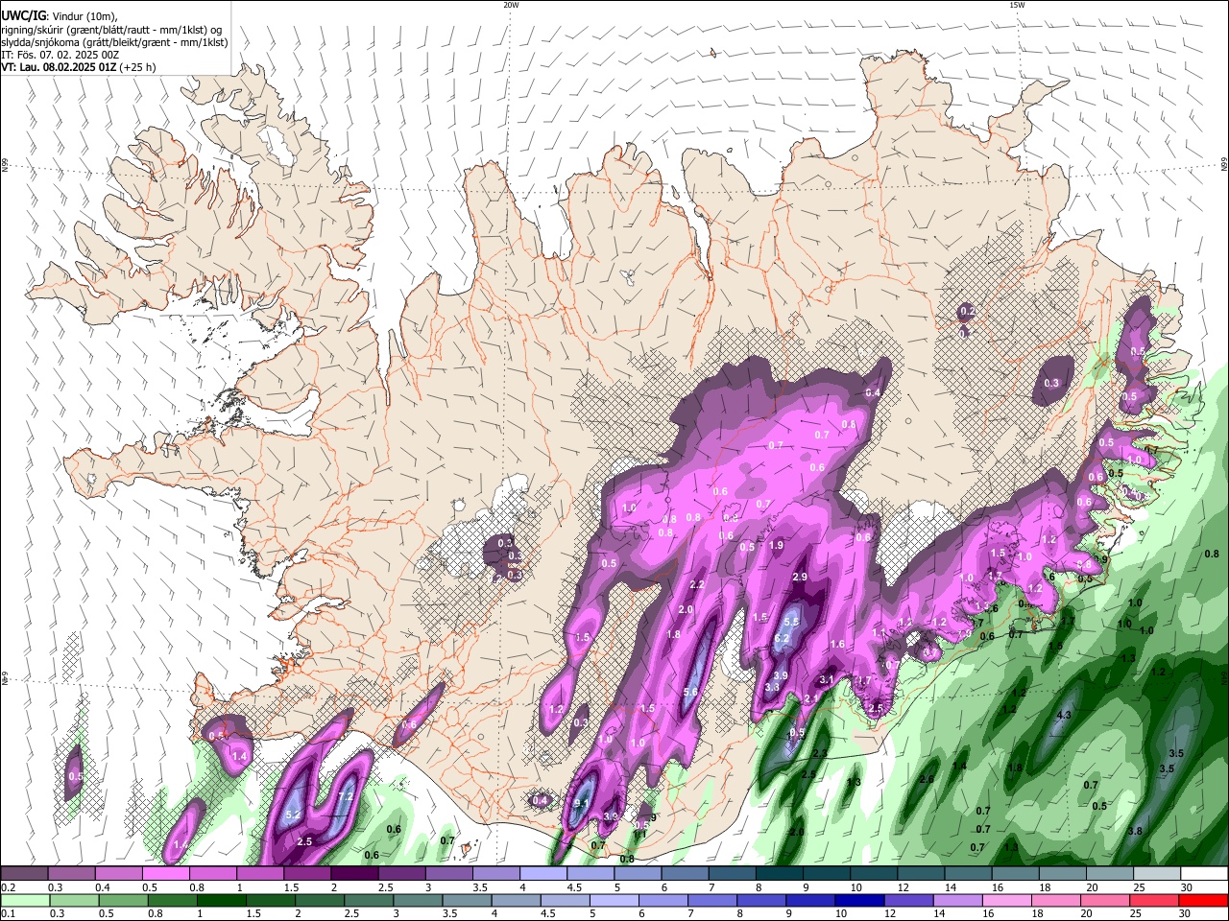The width and height of the screenshot is (1229, 921).
Task: Click the rigning/skúrir legend description line
Action: click(x=111, y=30)
